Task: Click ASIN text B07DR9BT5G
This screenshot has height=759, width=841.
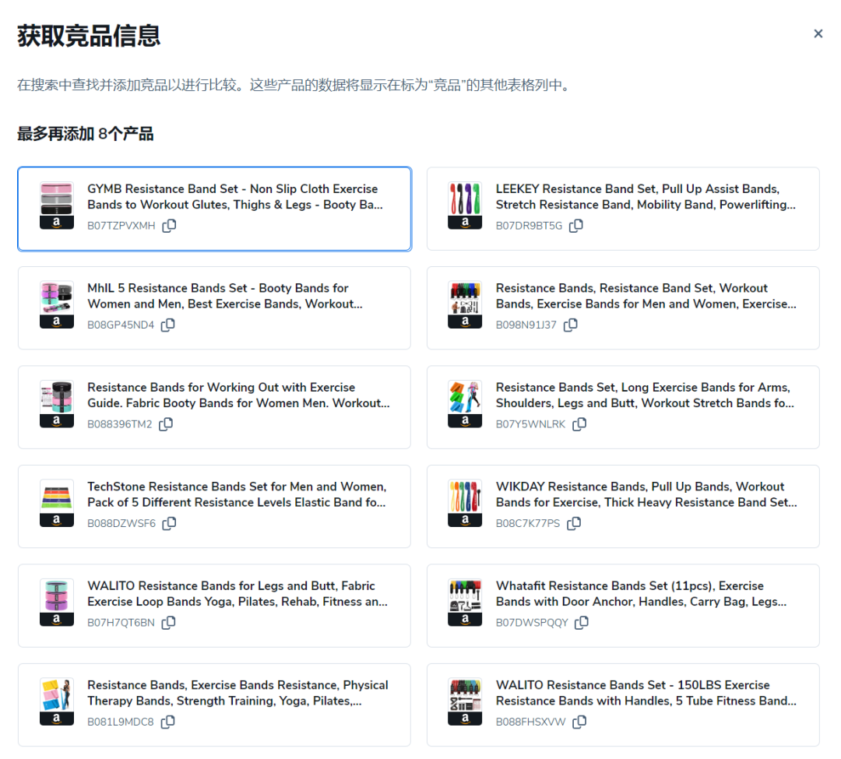Action: click(x=529, y=227)
